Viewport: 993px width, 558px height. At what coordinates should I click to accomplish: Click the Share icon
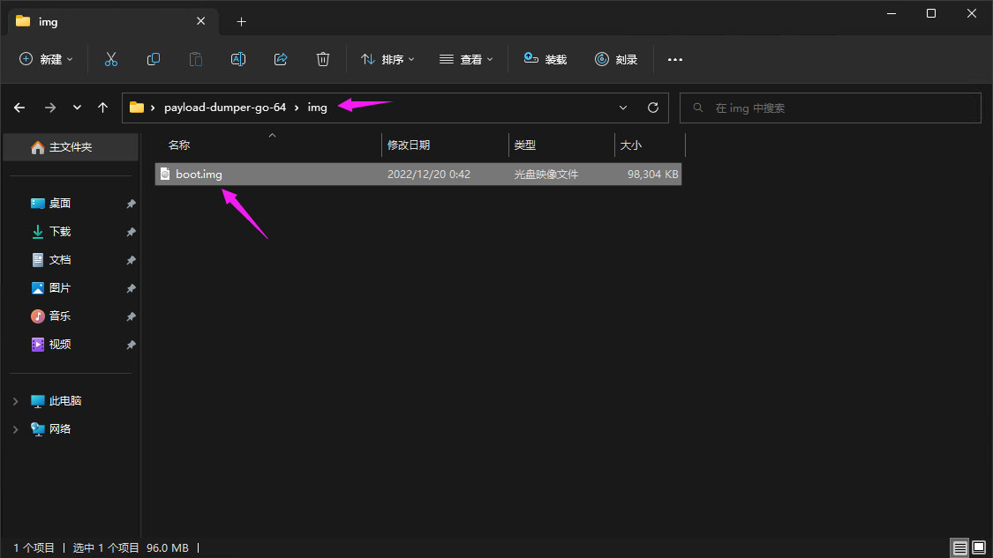pos(281,59)
